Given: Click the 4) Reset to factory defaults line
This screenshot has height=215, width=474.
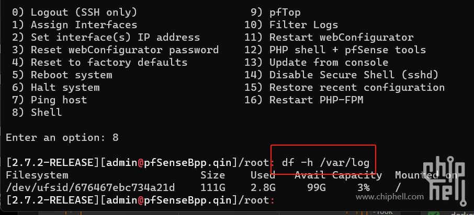Looking at the screenshot, I should 100,63.
